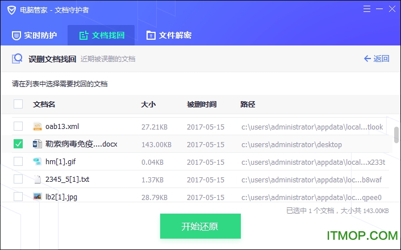Image resolution: width=401 pixels, height=250 pixels.
Task: Click the 误删文档找回 heading
Action: (52, 59)
